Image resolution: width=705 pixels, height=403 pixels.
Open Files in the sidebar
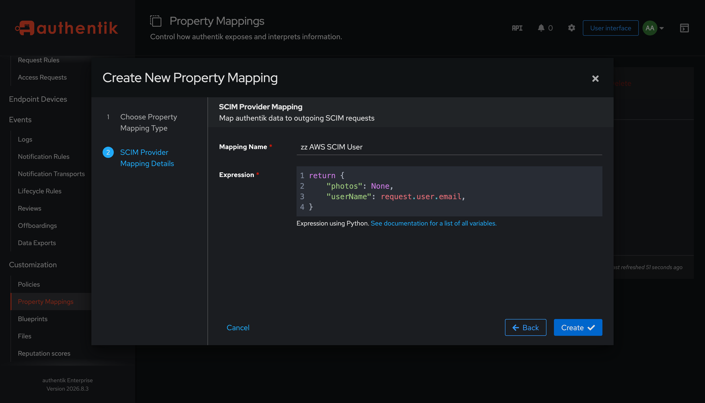coord(25,336)
